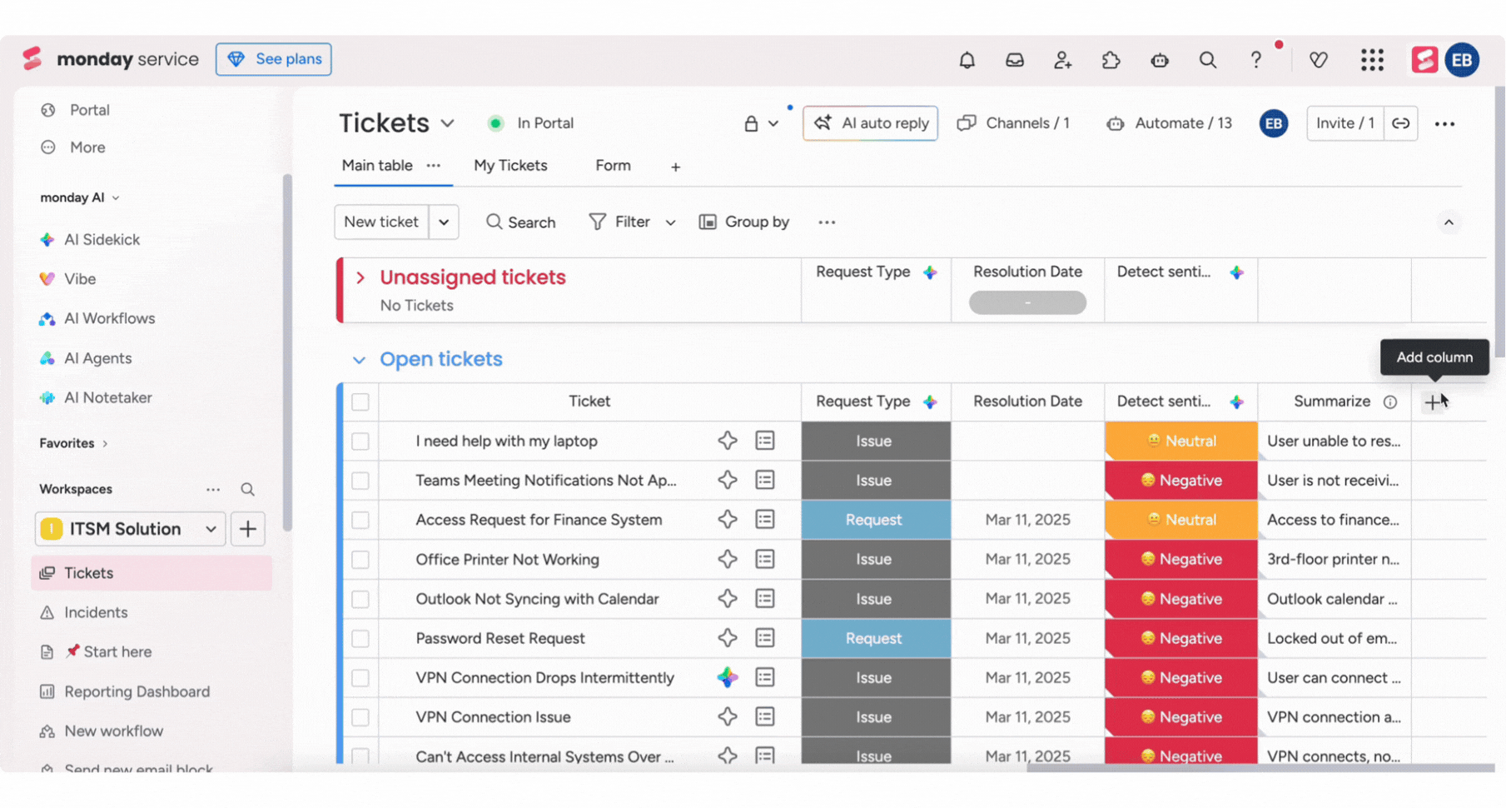The height and width of the screenshot is (808, 1506).
Task: Open updates for Password Reset Request
Action: pos(765,638)
